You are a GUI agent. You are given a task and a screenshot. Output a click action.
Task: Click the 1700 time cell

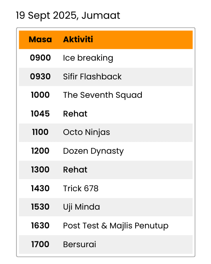pos(40,244)
